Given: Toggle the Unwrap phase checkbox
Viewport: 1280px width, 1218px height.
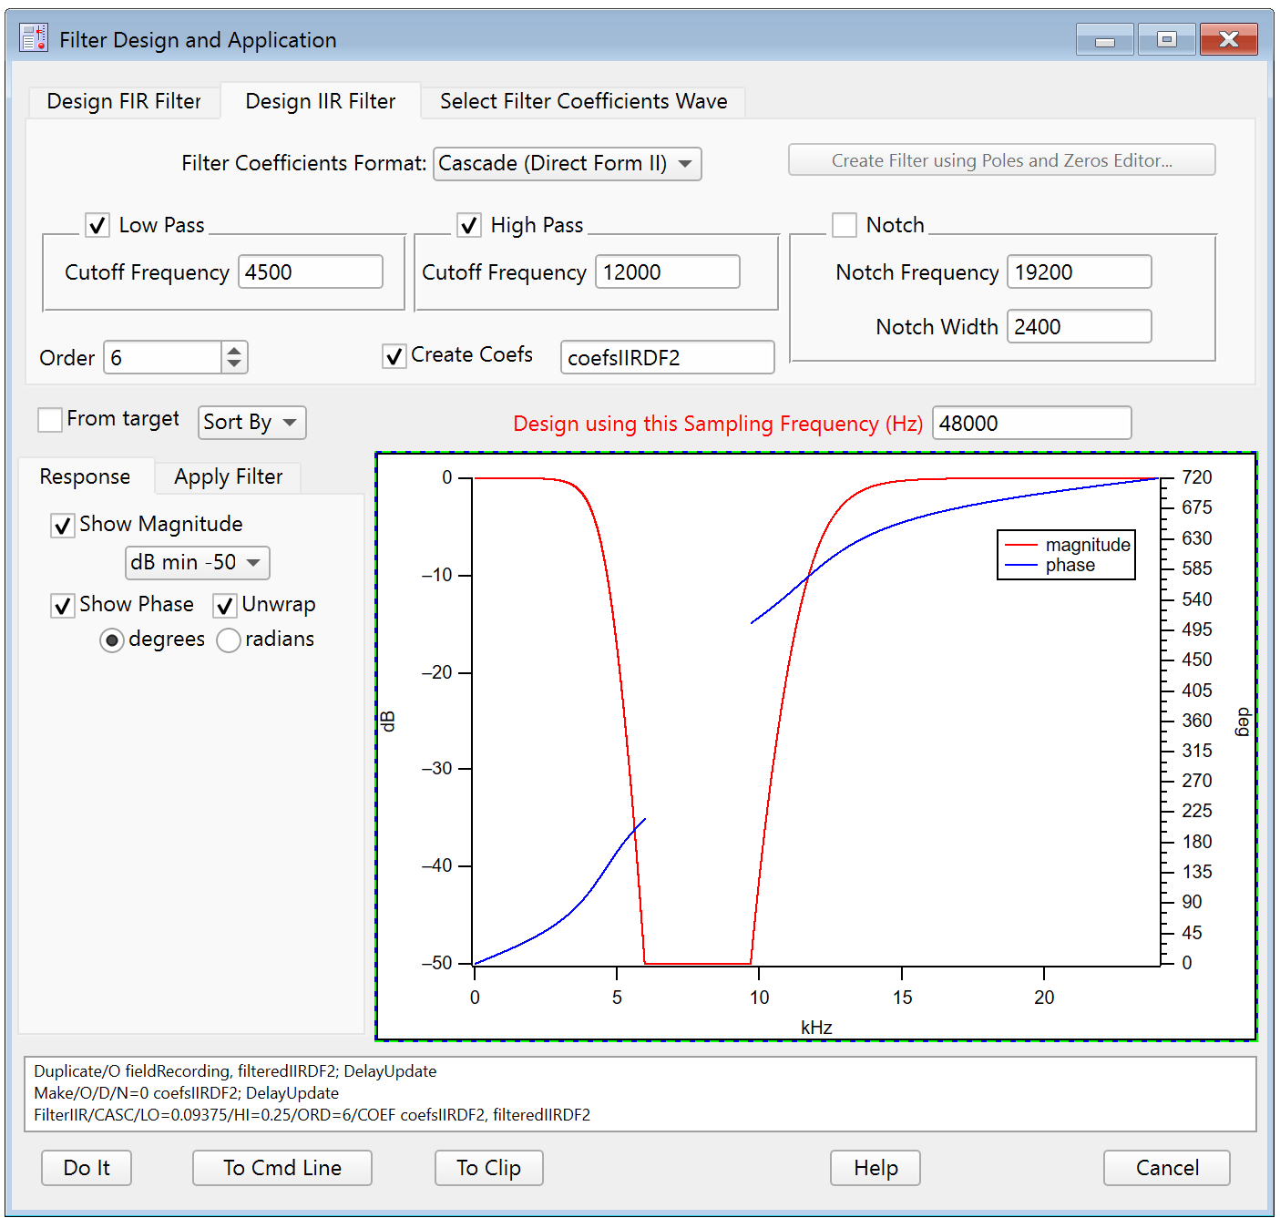Looking at the screenshot, I should [225, 606].
